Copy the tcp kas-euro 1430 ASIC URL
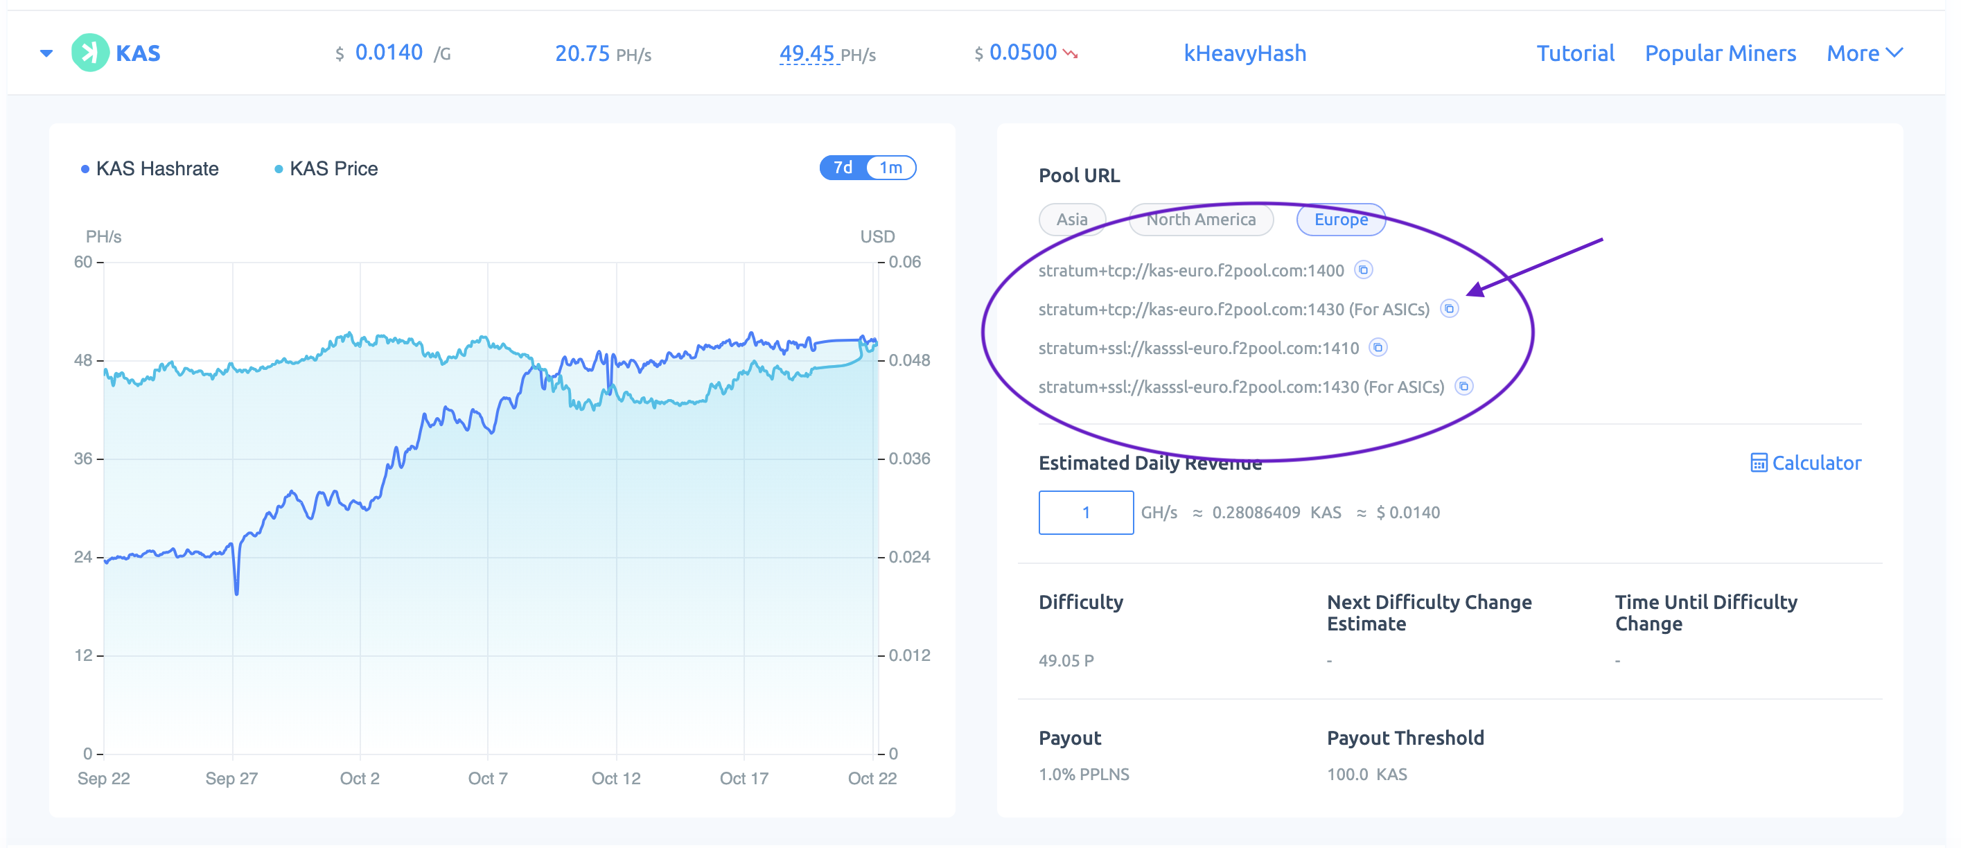Image resolution: width=1961 pixels, height=848 pixels. point(1450,309)
